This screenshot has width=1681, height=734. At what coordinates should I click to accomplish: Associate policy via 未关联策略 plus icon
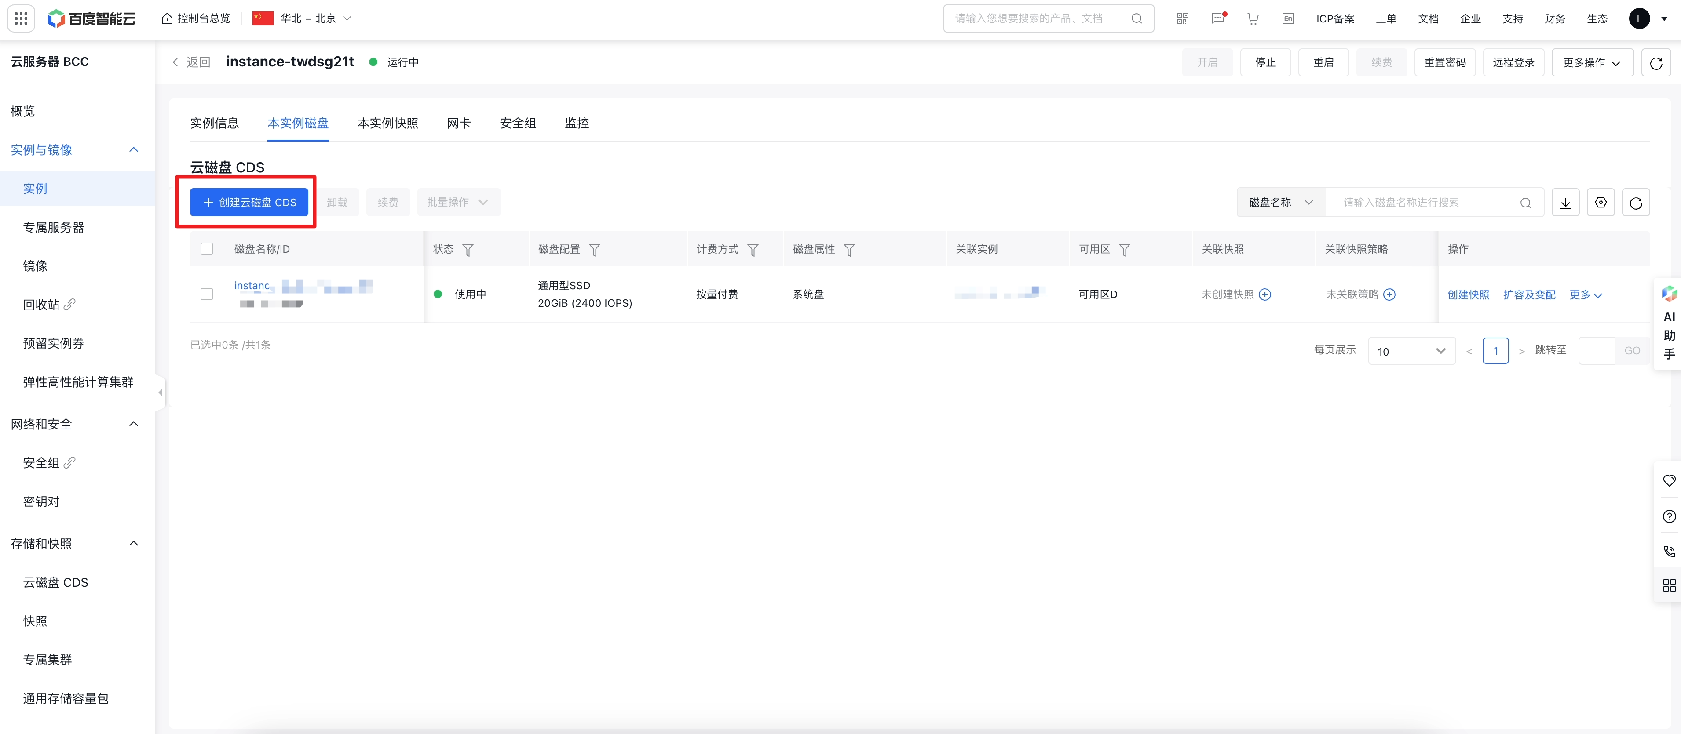point(1389,294)
